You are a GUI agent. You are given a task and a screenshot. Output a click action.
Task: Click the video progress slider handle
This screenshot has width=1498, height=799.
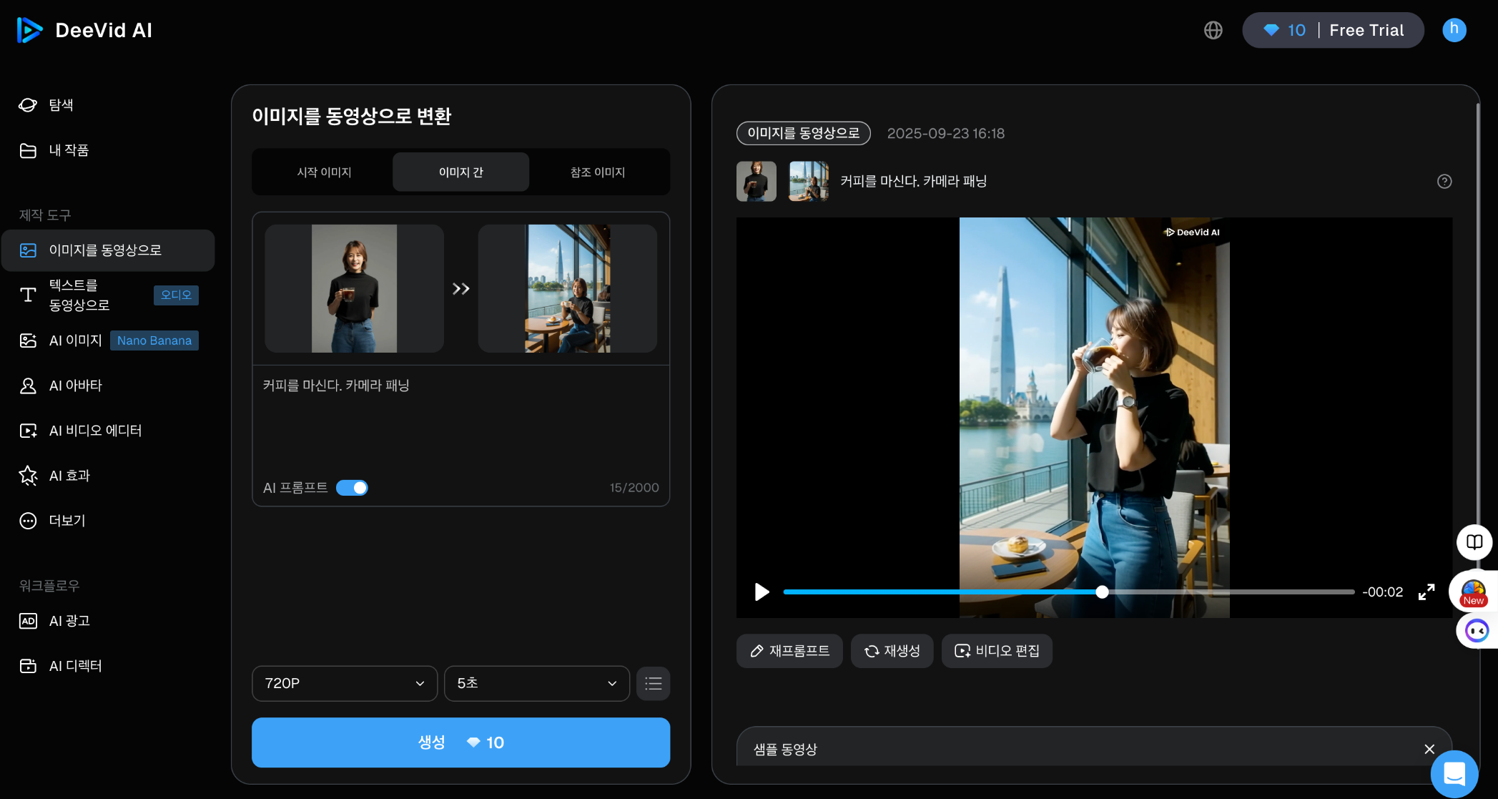[1102, 592]
